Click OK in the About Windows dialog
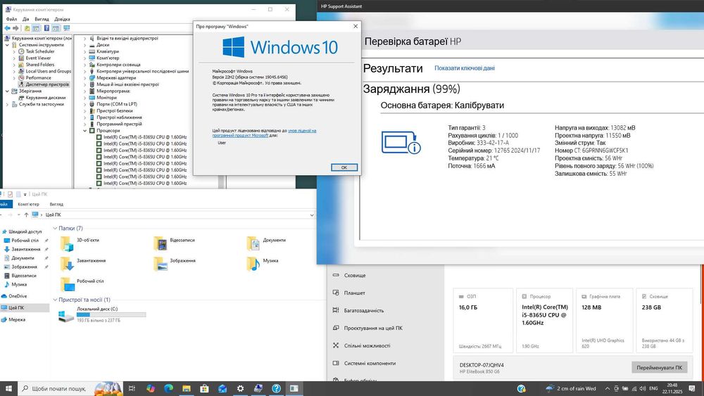This screenshot has height=396, width=704. [x=344, y=167]
